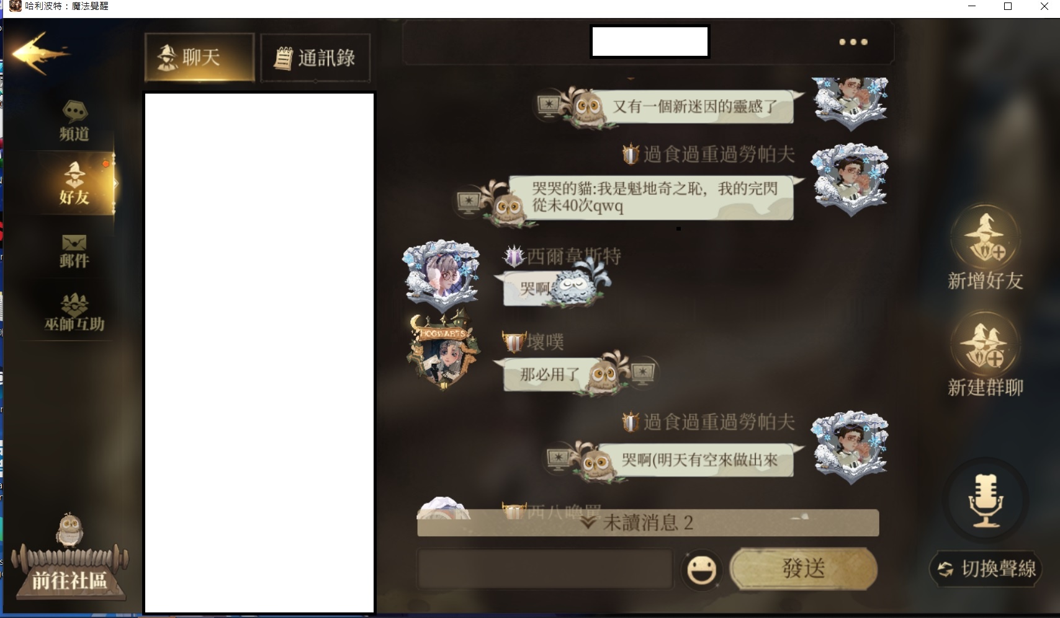This screenshot has height=618, width=1060.
Task: Toggle voice line with 切換聲線
Action: pyautogui.click(x=986, y=568)
